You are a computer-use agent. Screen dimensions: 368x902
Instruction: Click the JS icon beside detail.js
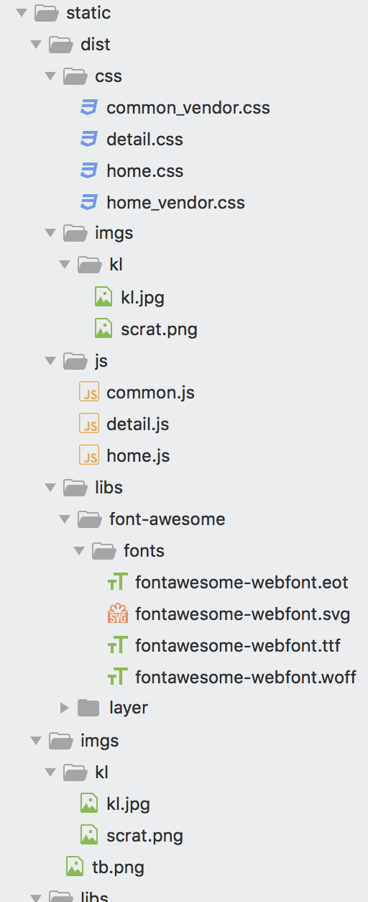point(88,424)
